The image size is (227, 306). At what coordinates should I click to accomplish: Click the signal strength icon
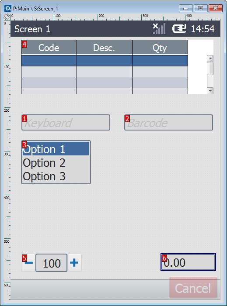[x=159, y=29]
